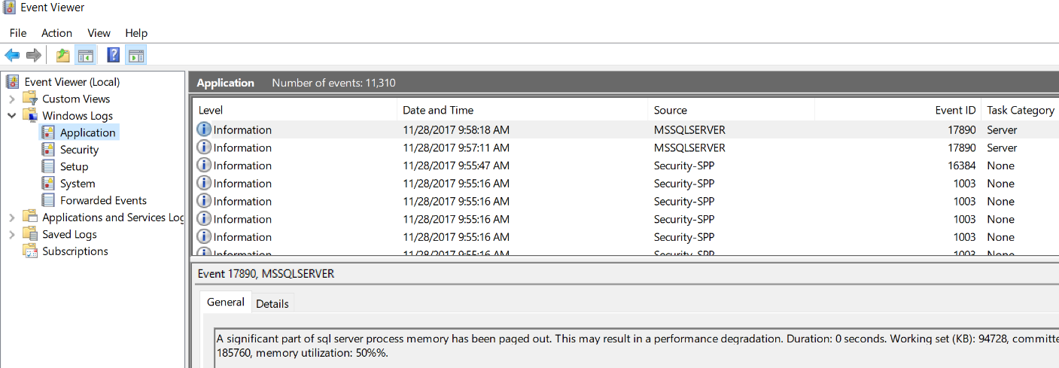1059x368 pixels.
Task: Select the System log in tree
Action: pyautogui.click(x=78, y=184)
